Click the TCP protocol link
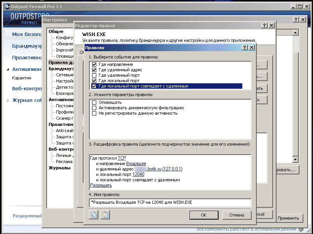Screen dimensions: 313x234 122,158
